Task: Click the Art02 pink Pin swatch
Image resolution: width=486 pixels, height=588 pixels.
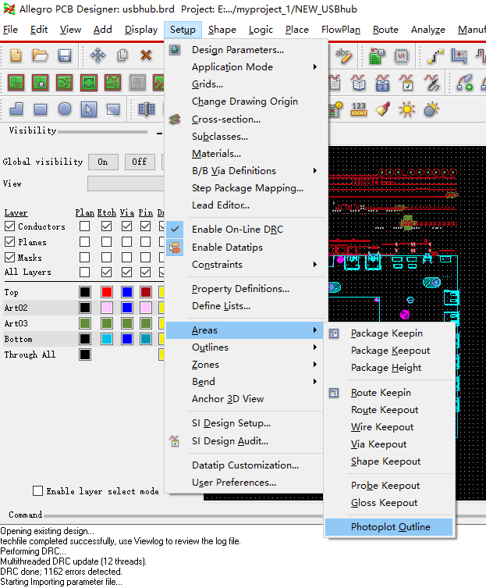Action: [146, 308]
